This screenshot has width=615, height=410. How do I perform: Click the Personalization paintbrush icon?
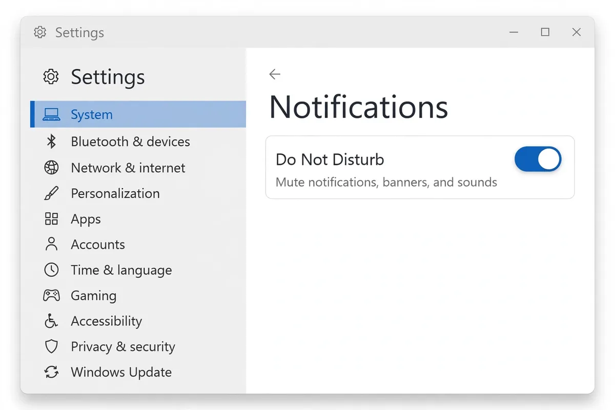point(51,193)
